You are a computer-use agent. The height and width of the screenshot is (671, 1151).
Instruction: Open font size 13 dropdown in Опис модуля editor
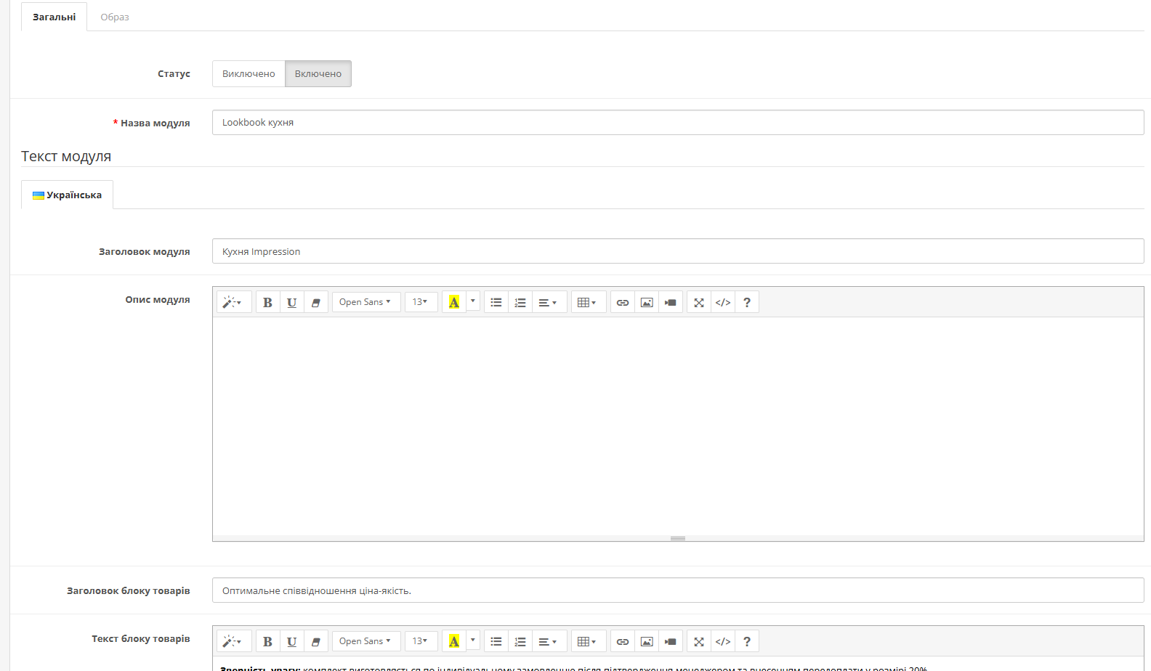click(421, 302)
